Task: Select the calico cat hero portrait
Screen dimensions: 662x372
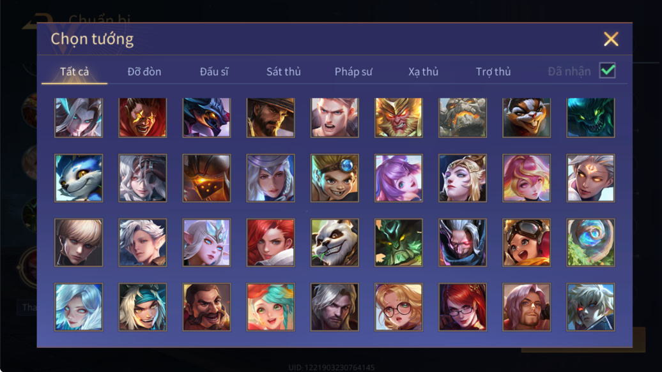Action: coord(527,117)
